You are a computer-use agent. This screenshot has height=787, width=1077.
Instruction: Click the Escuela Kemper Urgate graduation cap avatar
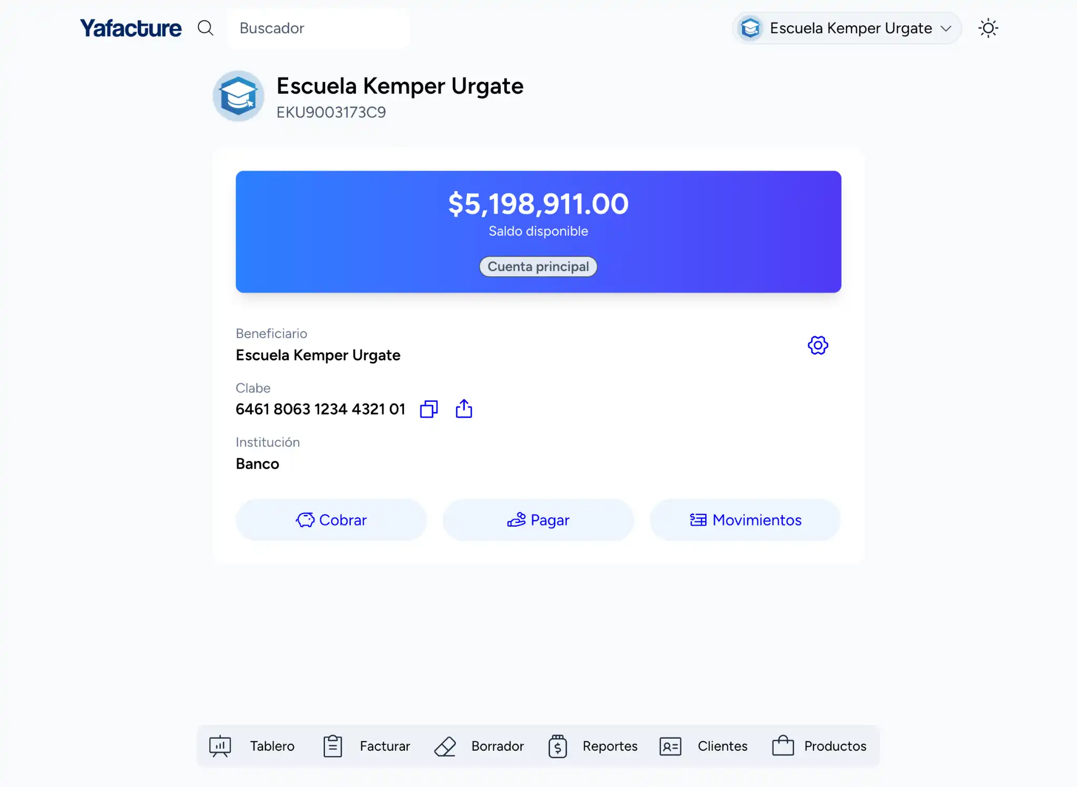pos(238,96)
